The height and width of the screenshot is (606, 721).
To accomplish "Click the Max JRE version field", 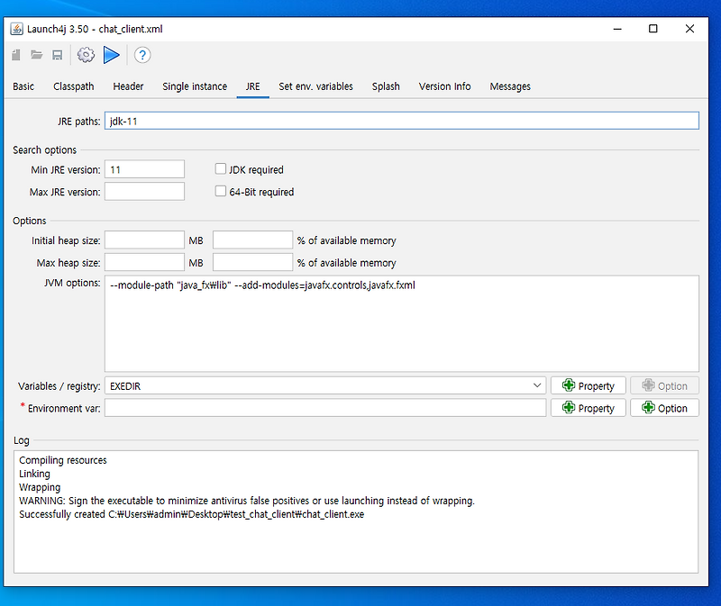I will [144, 192].
